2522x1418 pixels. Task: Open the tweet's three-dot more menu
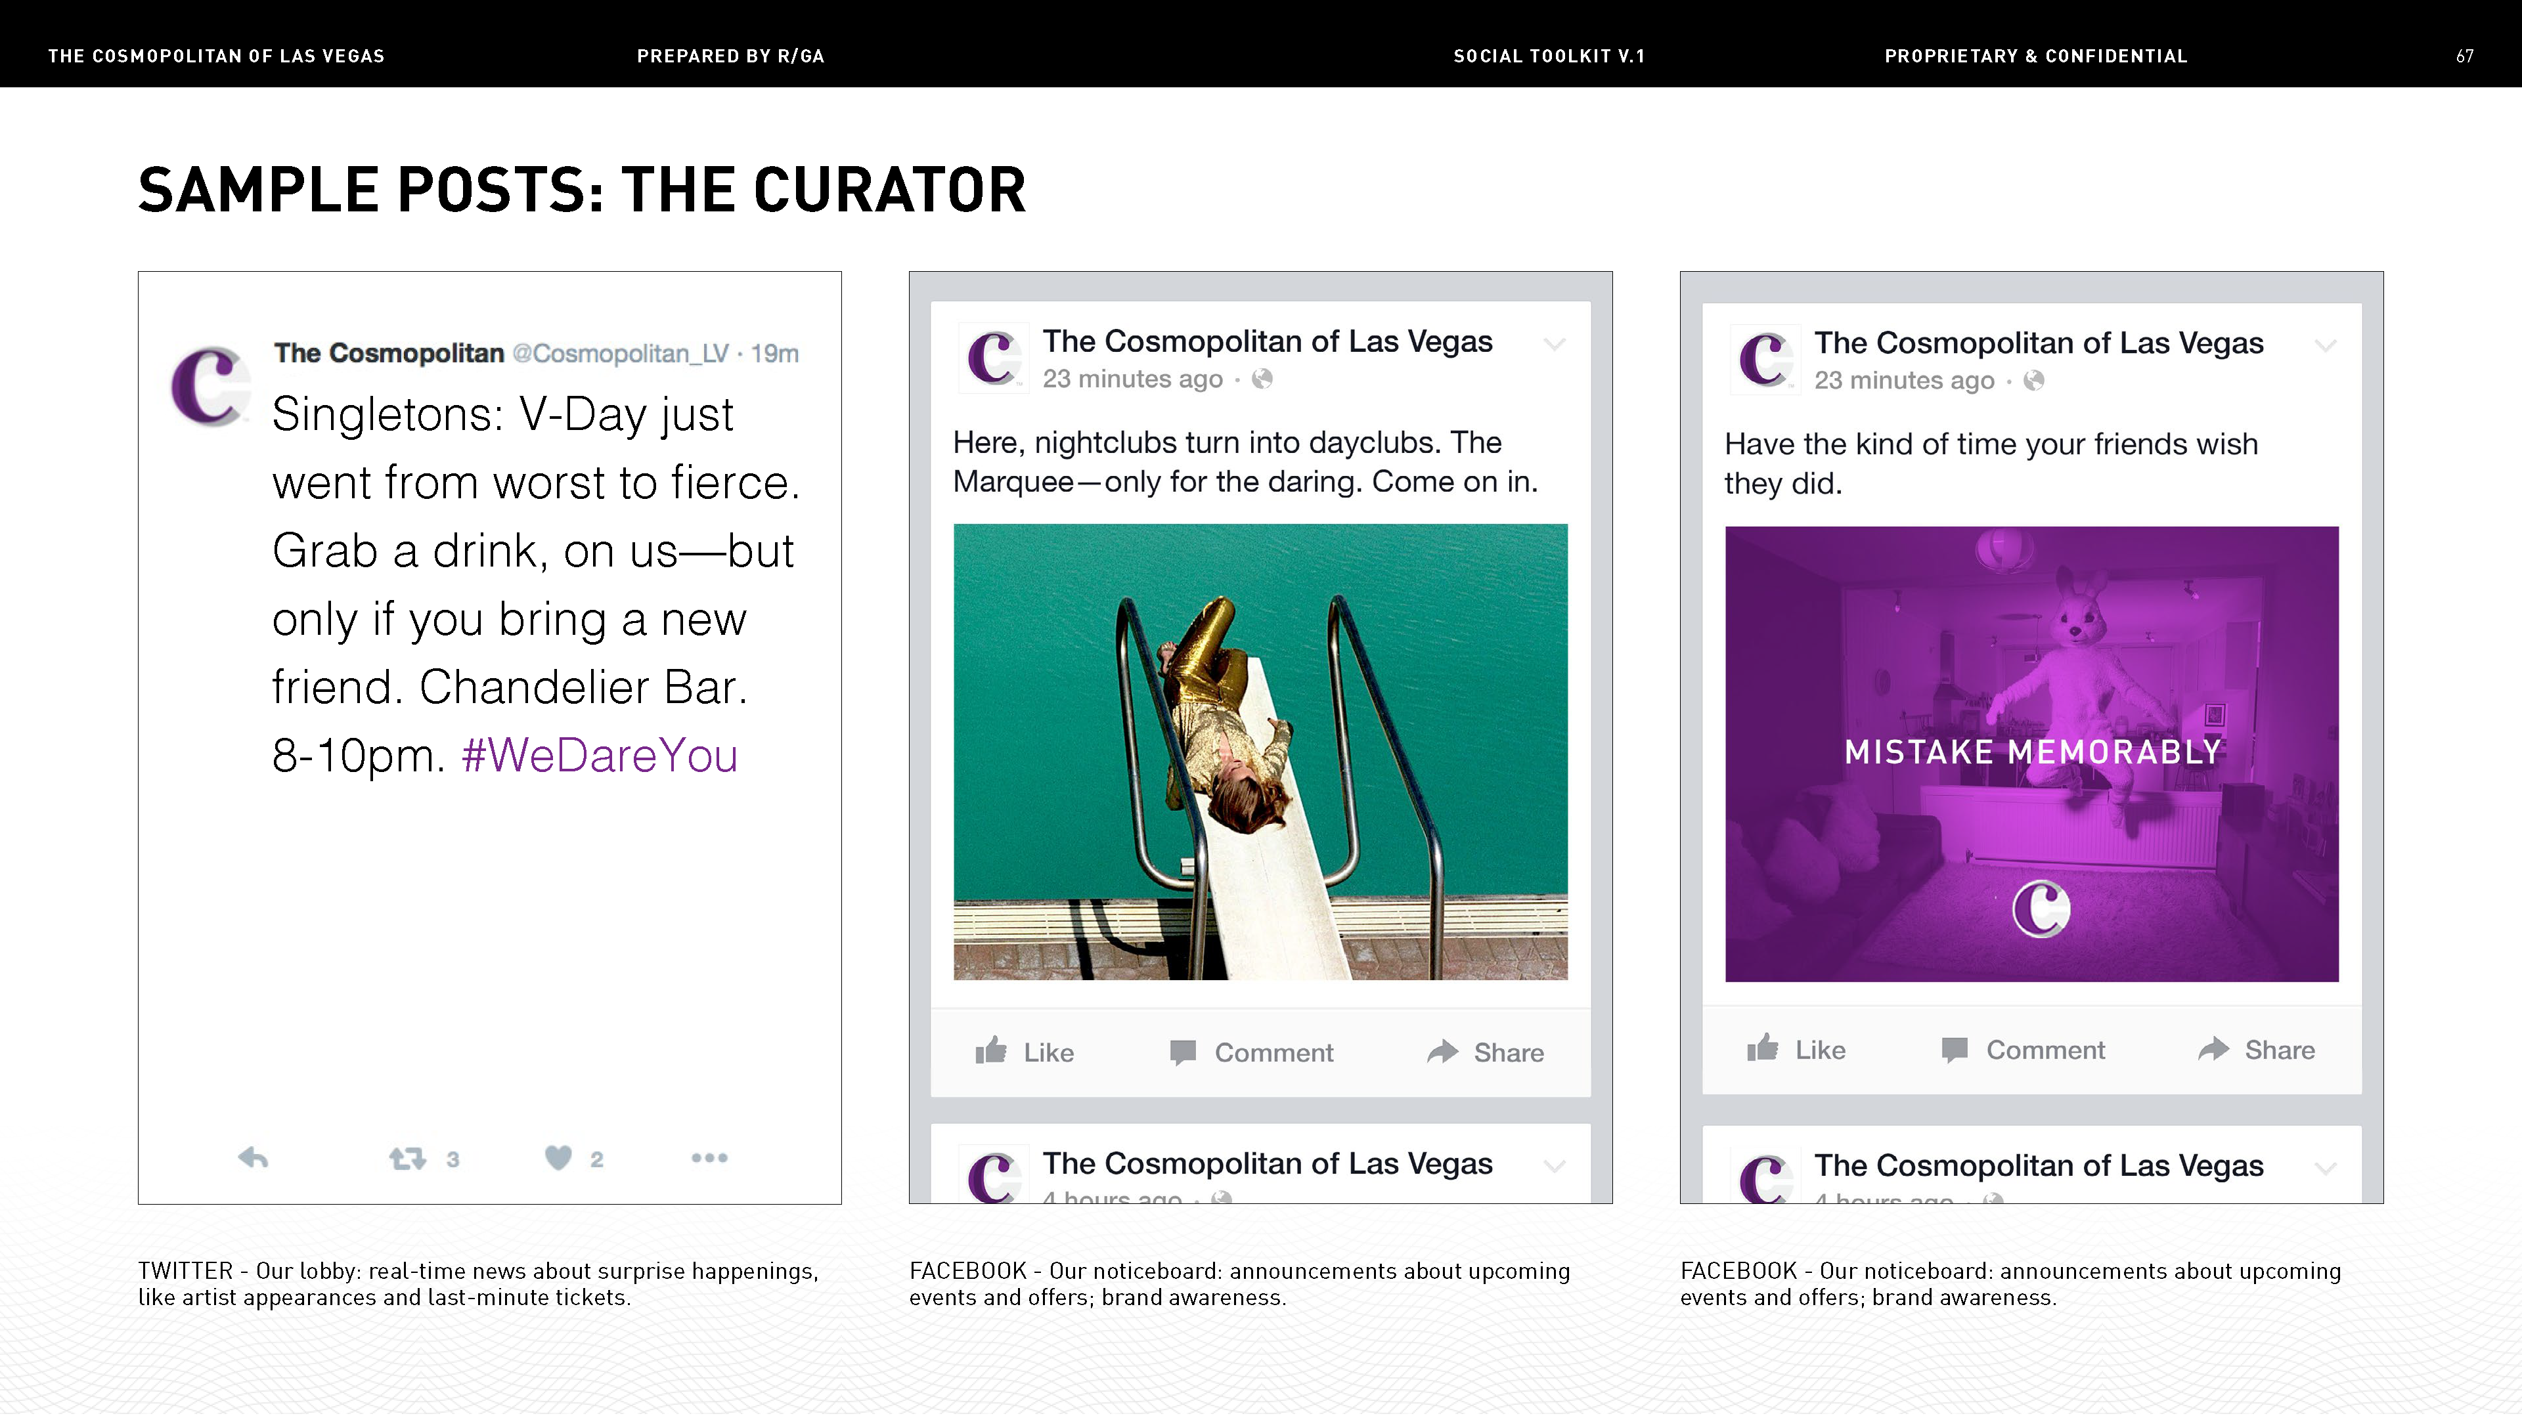(709, 1157)
